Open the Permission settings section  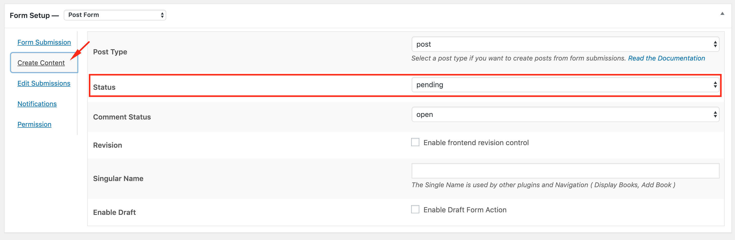34,124
